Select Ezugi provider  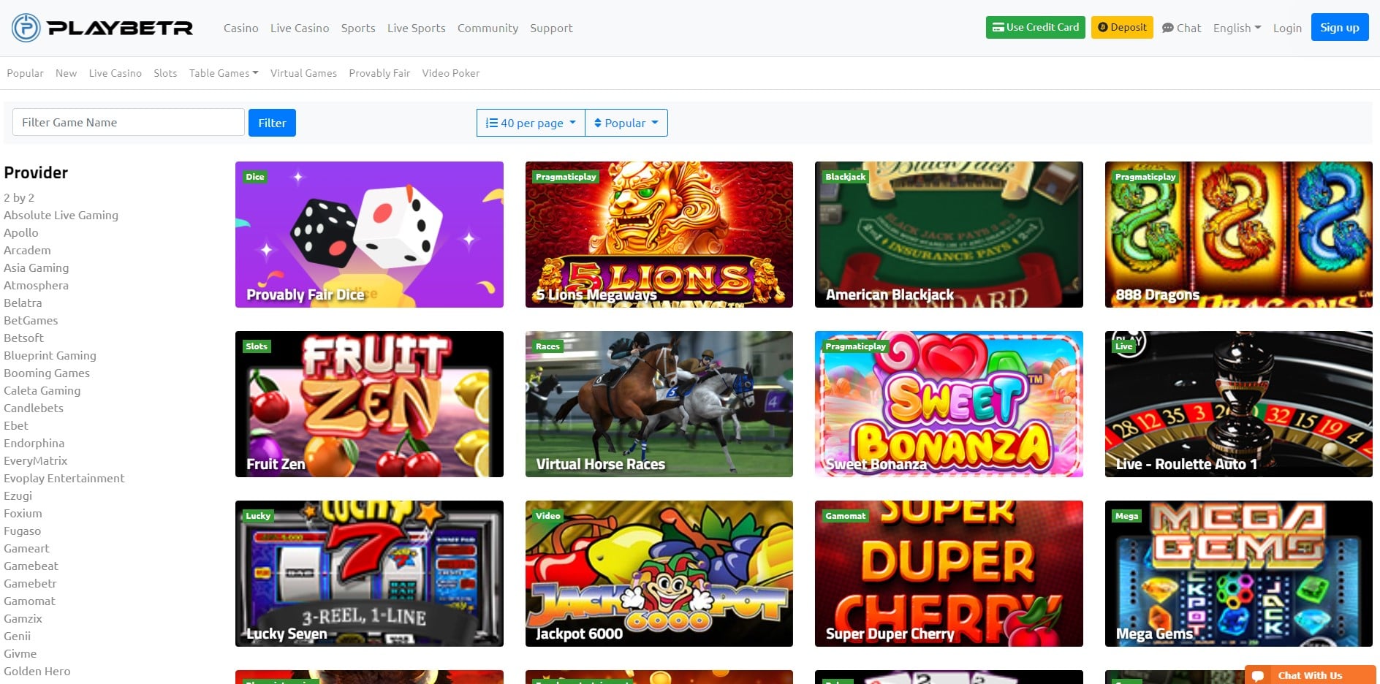tap(18, 495)
